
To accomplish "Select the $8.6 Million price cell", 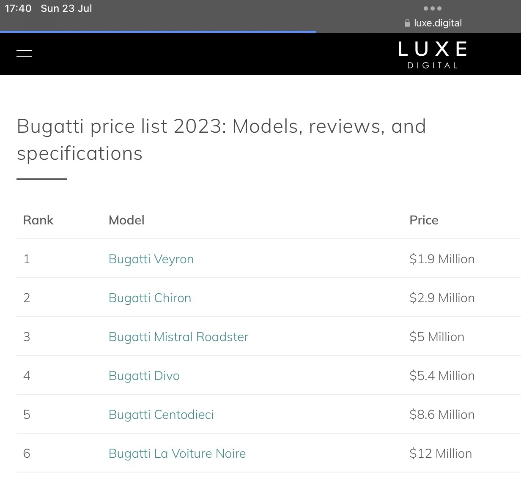I will [442, 415].
